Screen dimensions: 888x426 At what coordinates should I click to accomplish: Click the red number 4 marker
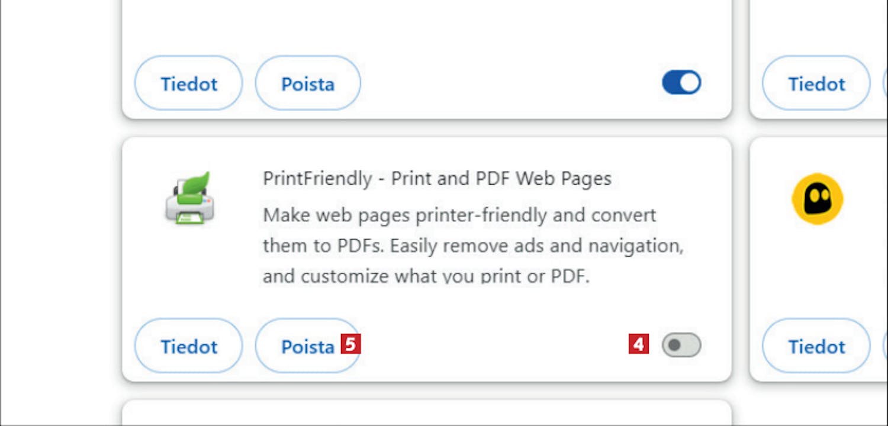tap(639, 344)
